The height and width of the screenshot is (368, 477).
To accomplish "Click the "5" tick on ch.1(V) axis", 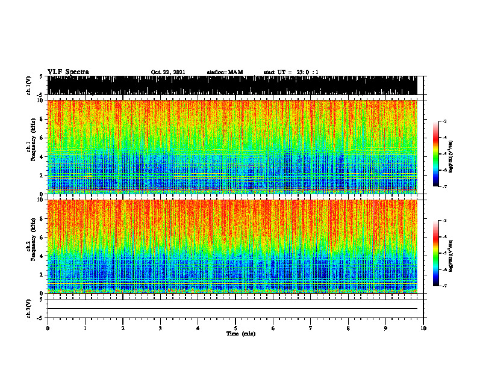I will [42, 76].
